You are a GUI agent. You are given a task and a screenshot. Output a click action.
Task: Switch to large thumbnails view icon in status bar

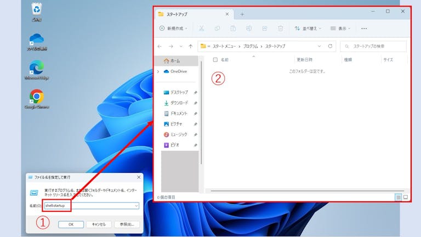406,198
